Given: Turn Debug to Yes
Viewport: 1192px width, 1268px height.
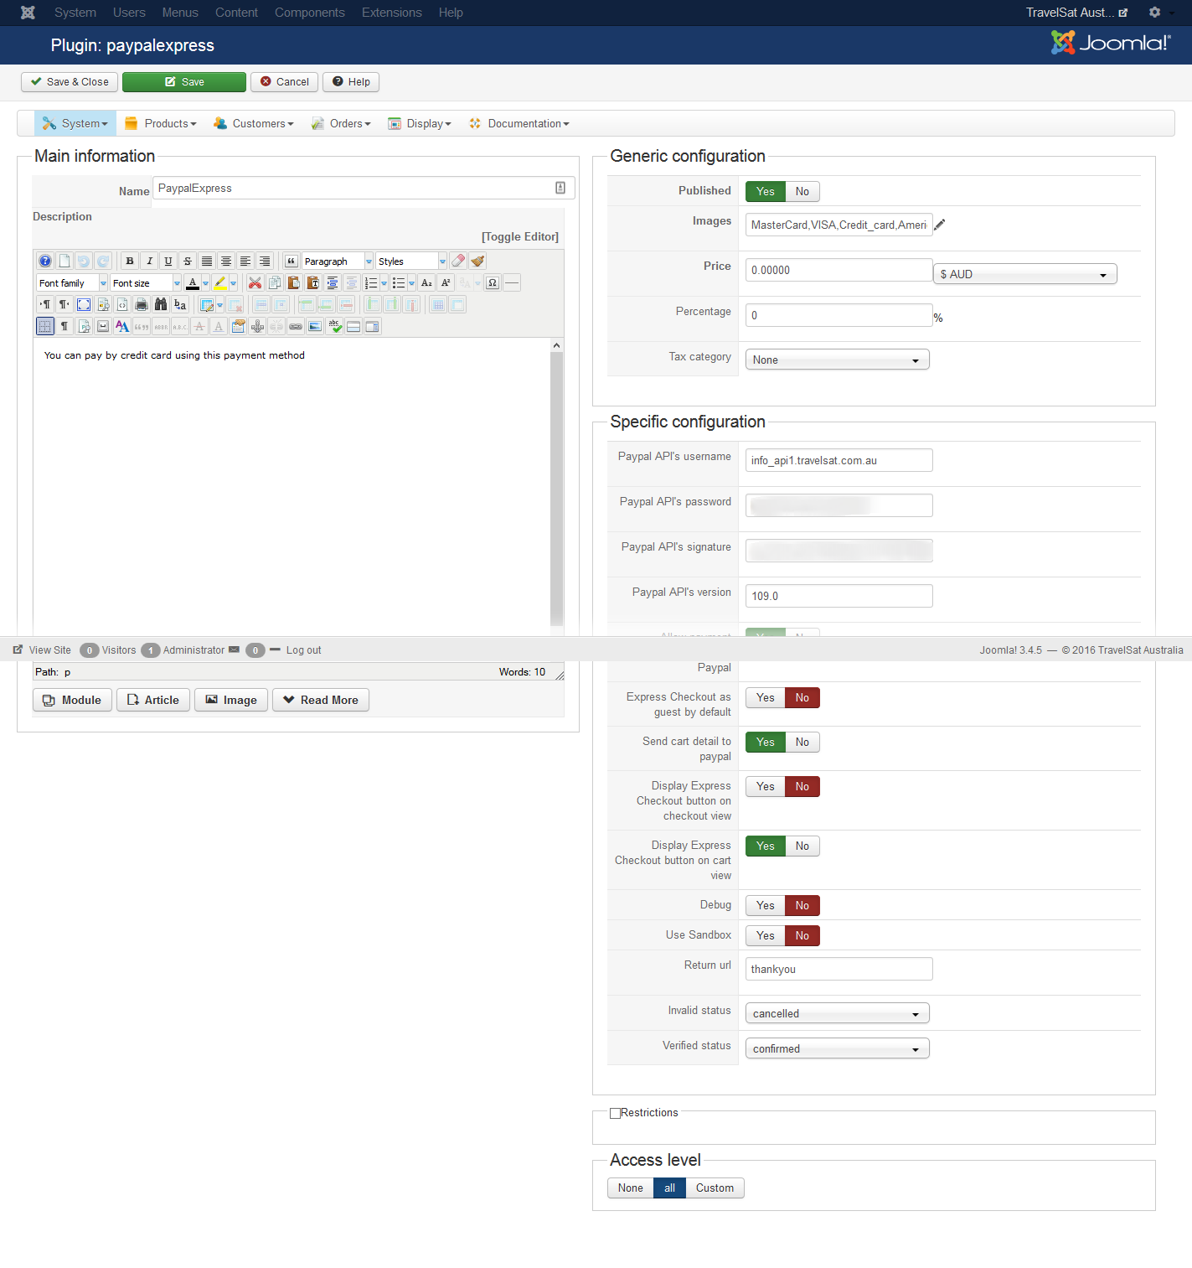Looking at the screenshot, I should (x=766, y=906).
